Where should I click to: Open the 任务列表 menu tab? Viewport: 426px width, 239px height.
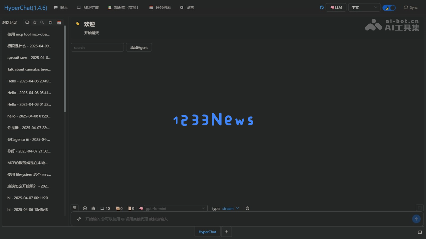pos(160,7)
